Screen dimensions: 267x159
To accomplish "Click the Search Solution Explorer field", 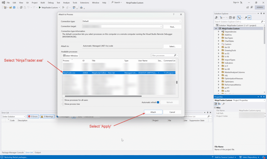I will [238, 22].
